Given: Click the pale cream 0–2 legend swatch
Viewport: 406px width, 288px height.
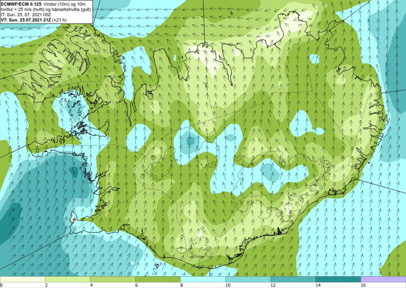Looking at the screenshot, I should 22,279.
